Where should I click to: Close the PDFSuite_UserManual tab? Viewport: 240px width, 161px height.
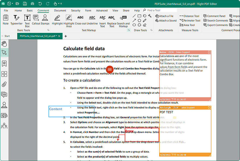point(59,36)
